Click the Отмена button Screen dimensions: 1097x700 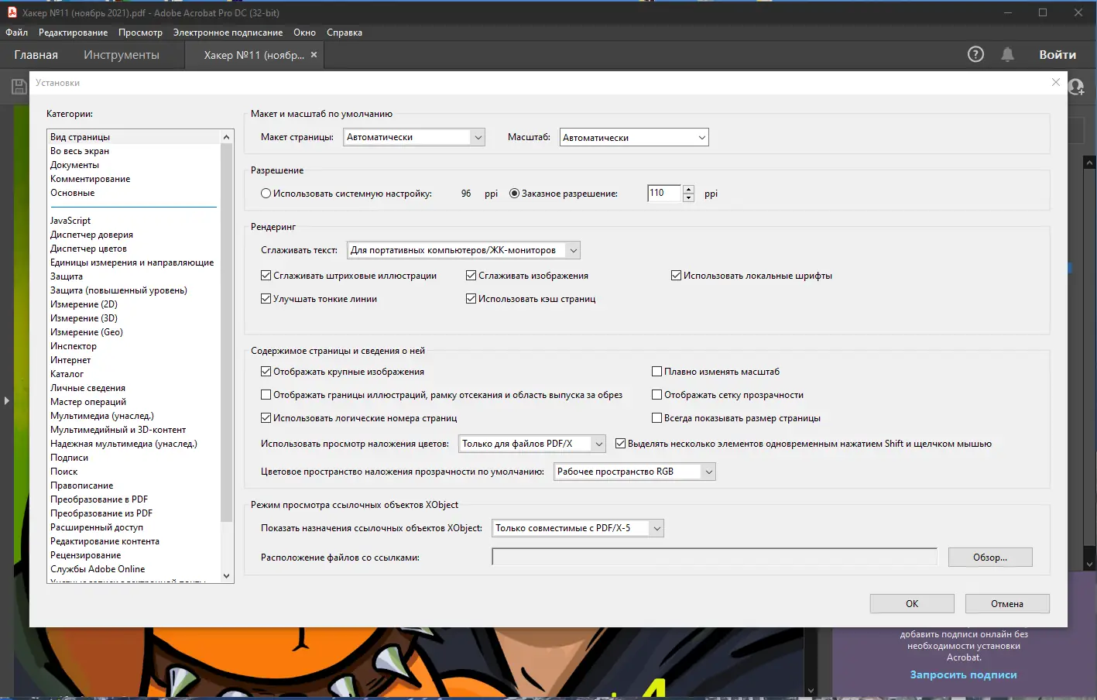point(1007,604)
